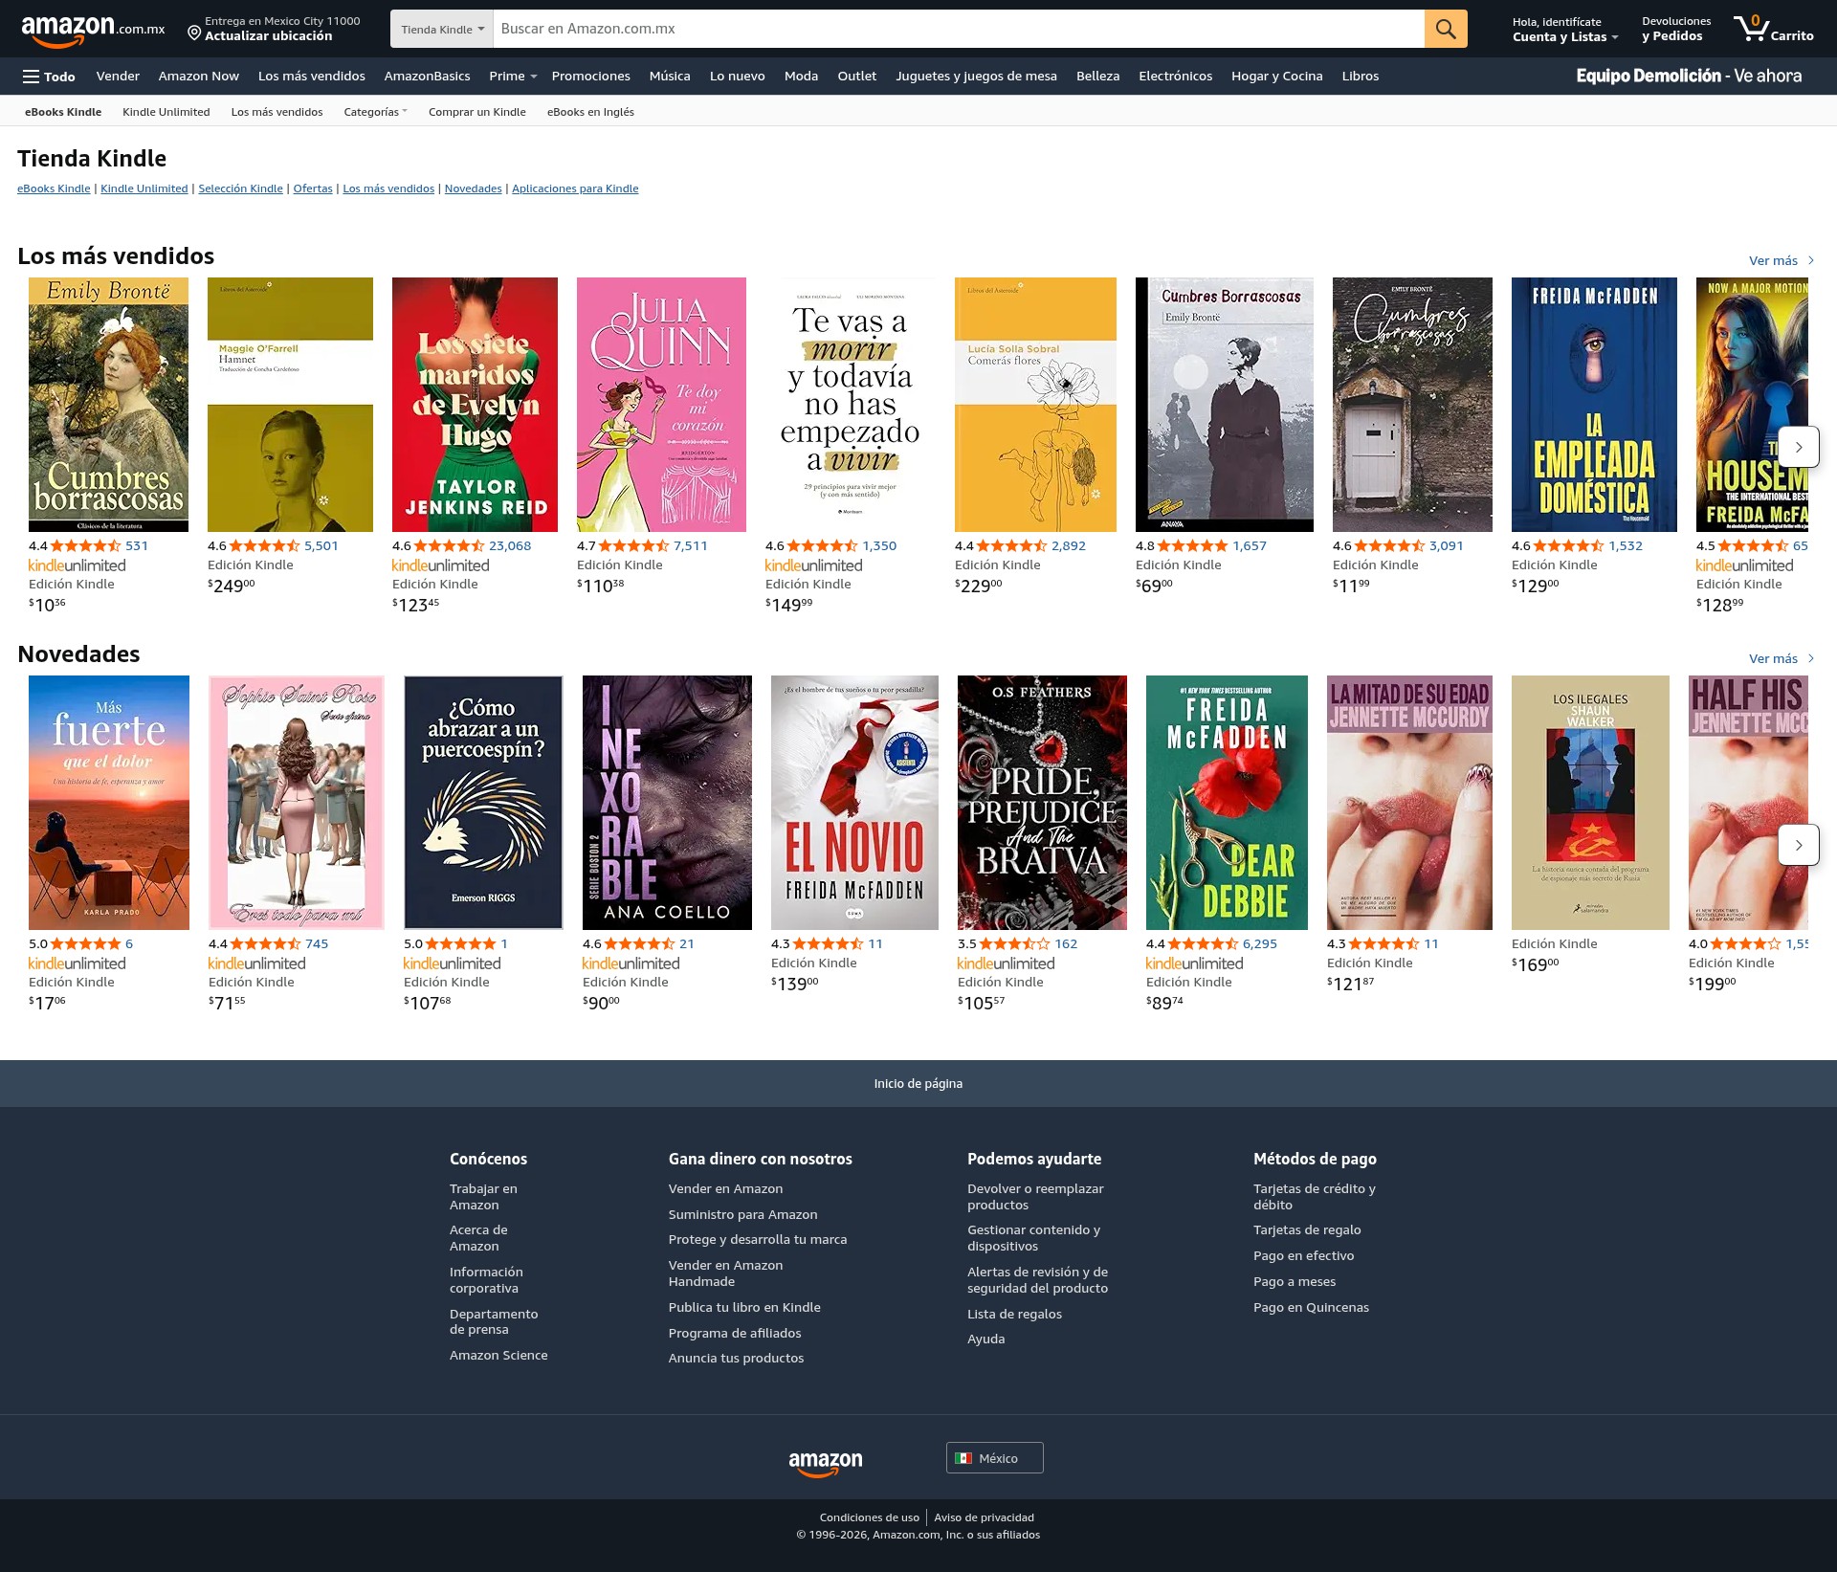Click Inicio de página button
1837x1572 pixels.
pyautogui.click(x=918, y=1083)
